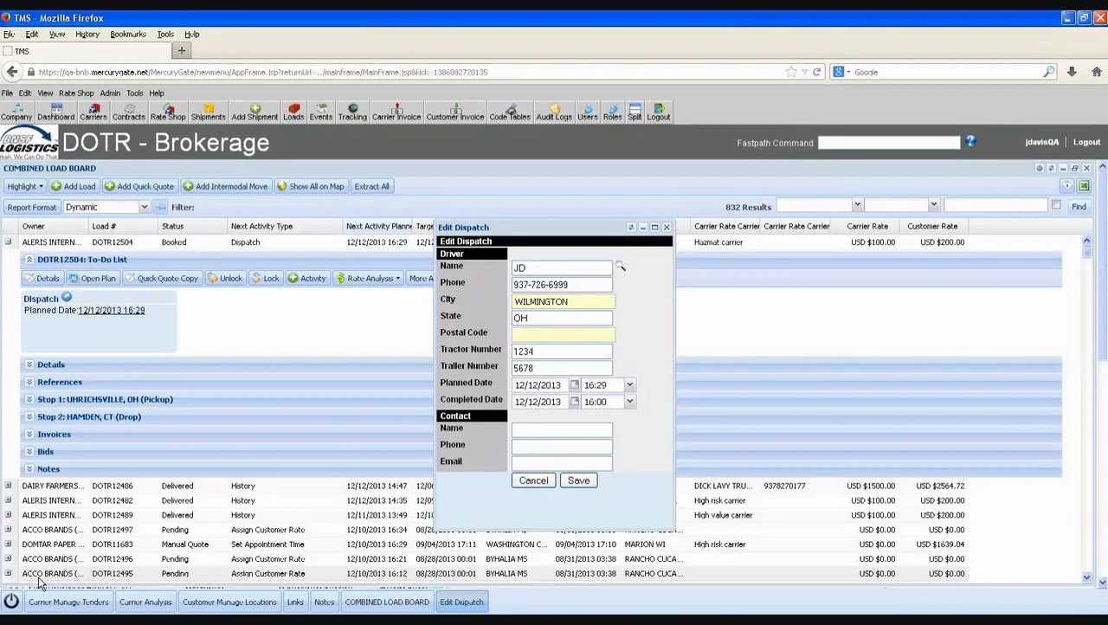Click the driver Name lookup magnifier icon

pyautogui.click(x=620, y=267)
